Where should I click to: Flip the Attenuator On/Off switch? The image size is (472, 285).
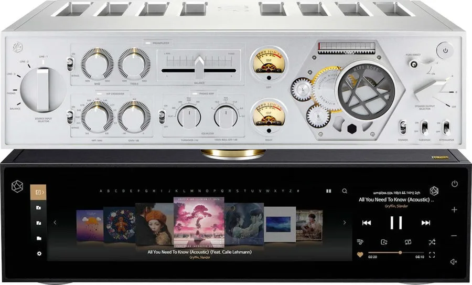[x=446, y=127]
